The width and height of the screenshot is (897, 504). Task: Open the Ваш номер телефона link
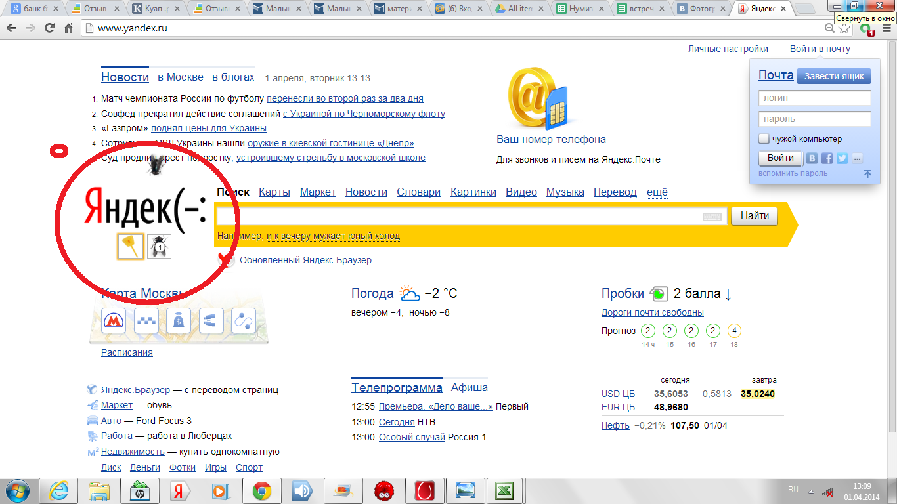pyautogui.click(x=551, y=139)
